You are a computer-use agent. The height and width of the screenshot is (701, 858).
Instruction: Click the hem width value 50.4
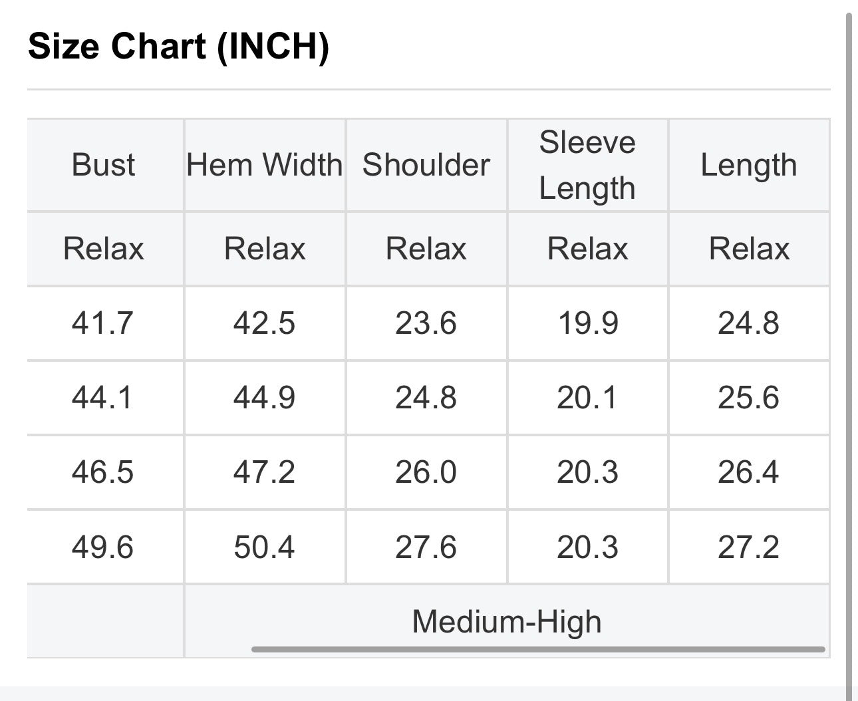(265, 547)
